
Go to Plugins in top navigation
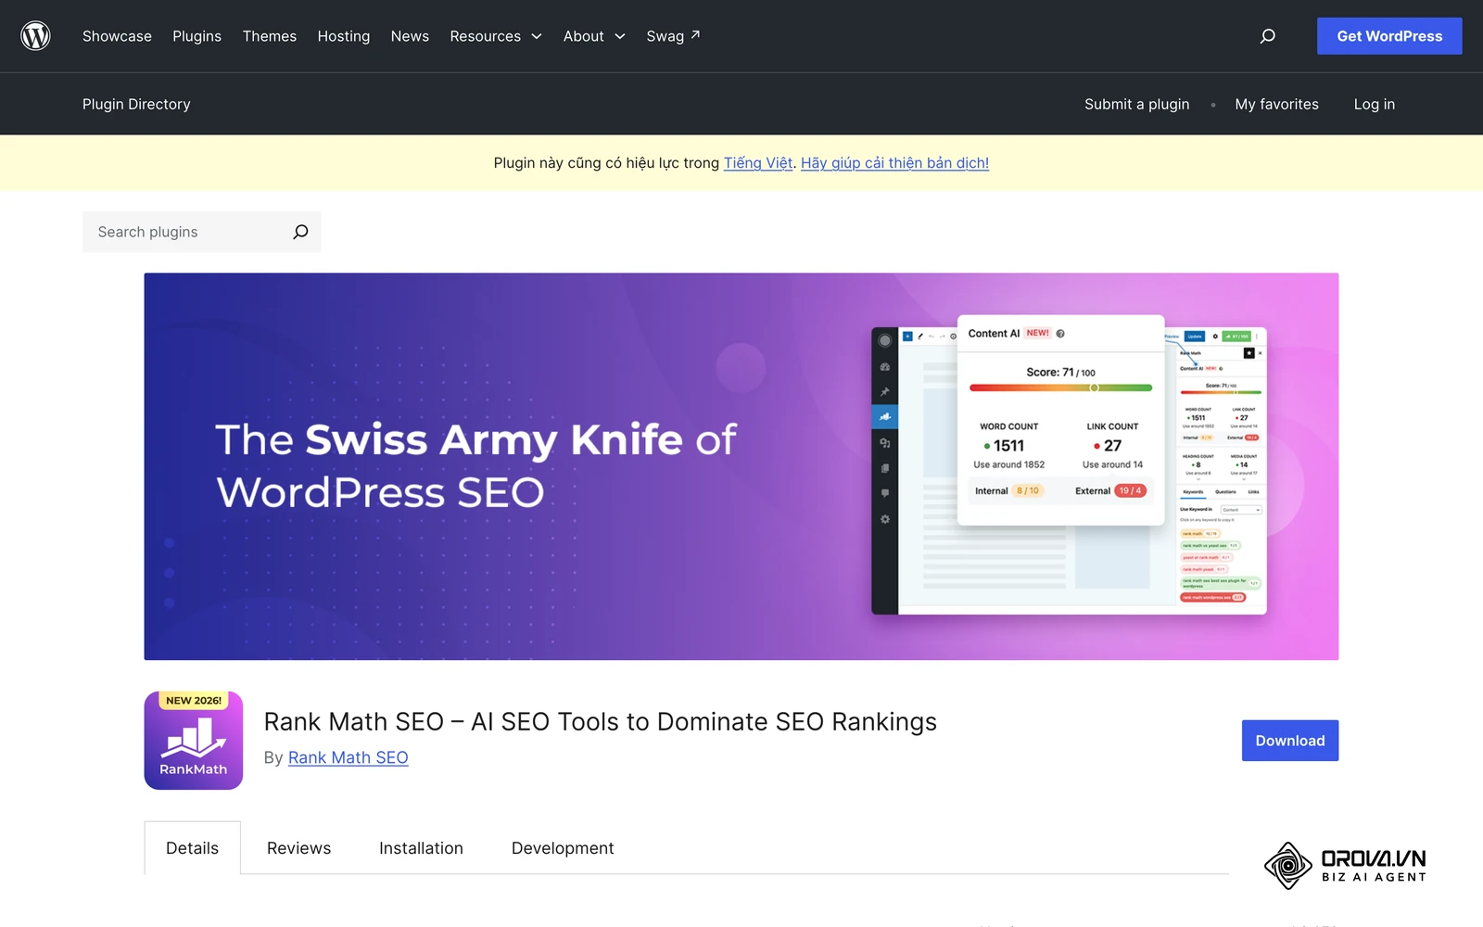[196, 36]
